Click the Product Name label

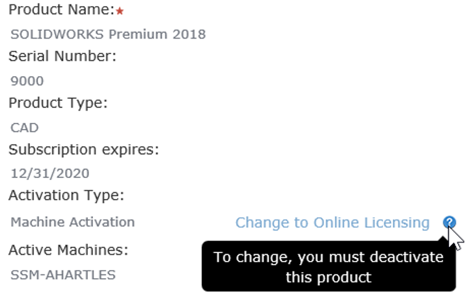coord(61,10)
